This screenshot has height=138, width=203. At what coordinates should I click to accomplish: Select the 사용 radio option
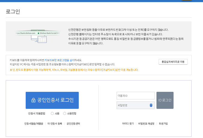coord(52,113)
